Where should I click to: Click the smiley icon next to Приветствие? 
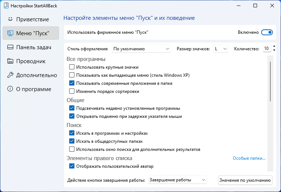click(10, 19)
